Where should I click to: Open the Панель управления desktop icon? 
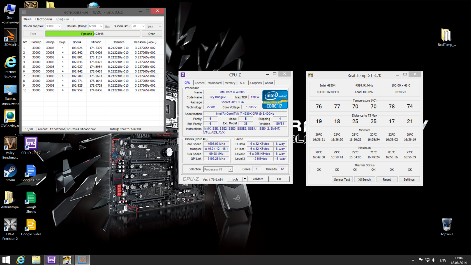(10, 95)
